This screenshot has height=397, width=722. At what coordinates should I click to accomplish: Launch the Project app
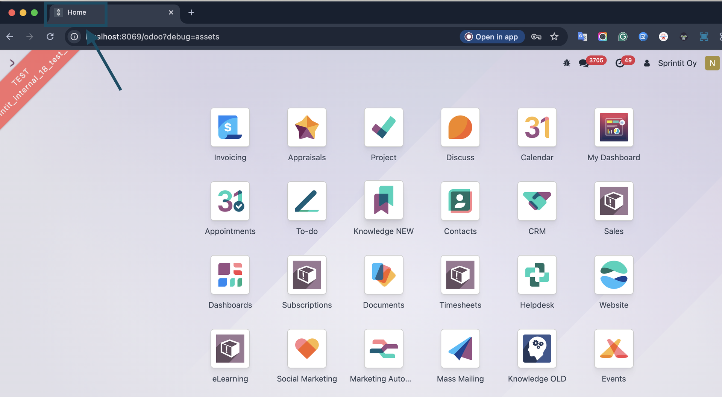384,127
